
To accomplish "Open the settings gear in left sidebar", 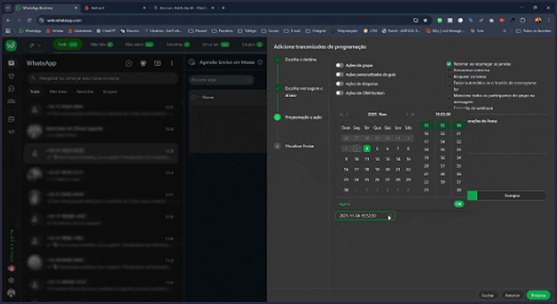I will coord(11,280).
